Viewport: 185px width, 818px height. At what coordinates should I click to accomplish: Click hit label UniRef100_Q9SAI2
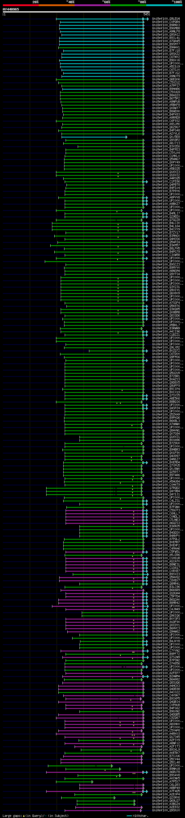(166, 35)
